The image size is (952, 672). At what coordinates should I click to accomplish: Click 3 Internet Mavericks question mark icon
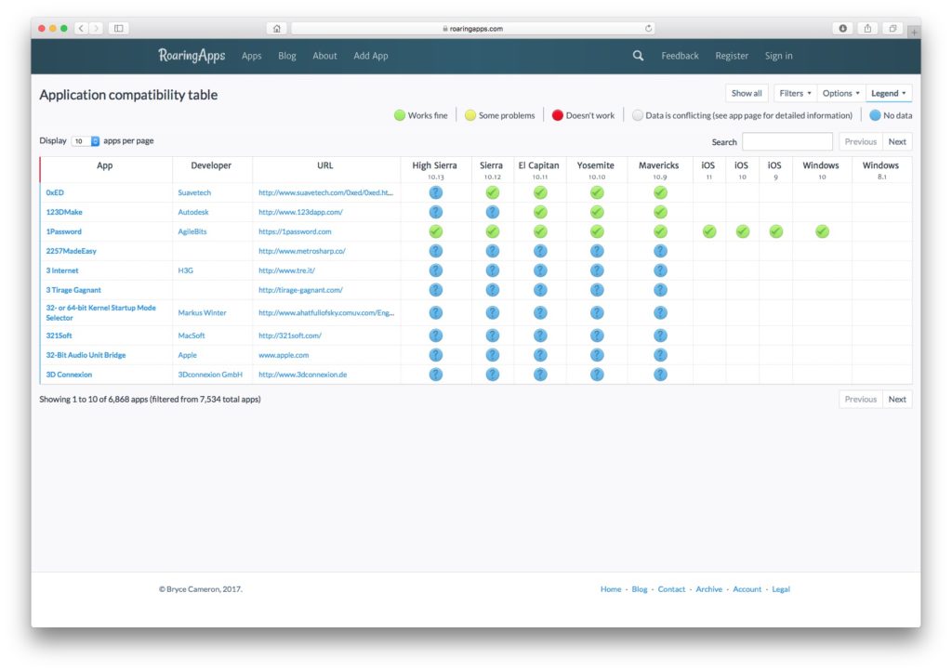[661, 270]
